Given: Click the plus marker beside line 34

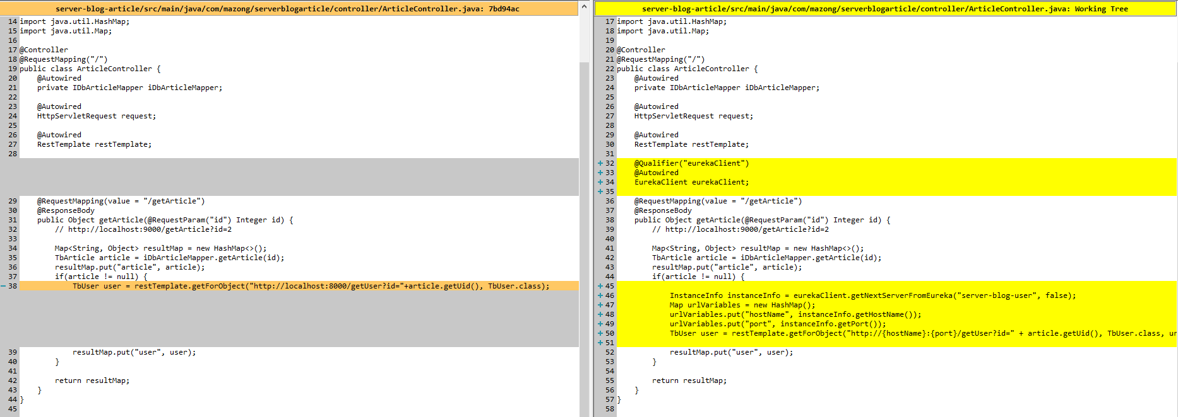Looking at the screenshot, I should pyautogui.click(x=600, y=182).
